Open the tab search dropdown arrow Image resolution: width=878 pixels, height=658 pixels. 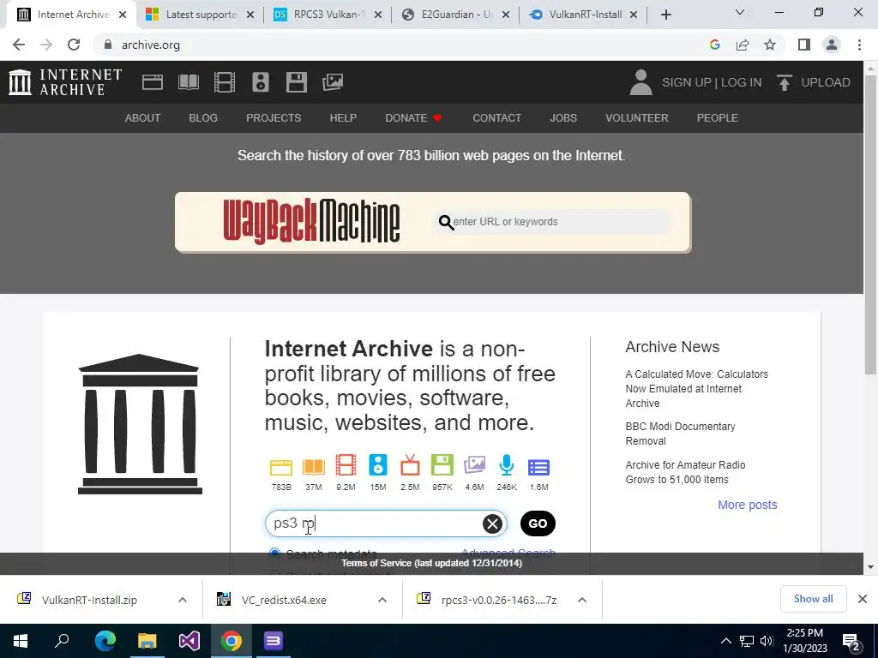tap(740, 12)
